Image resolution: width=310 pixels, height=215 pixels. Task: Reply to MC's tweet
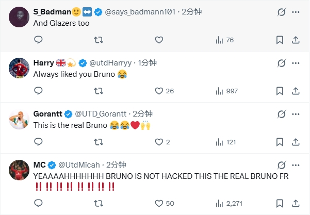coord(38,204)
